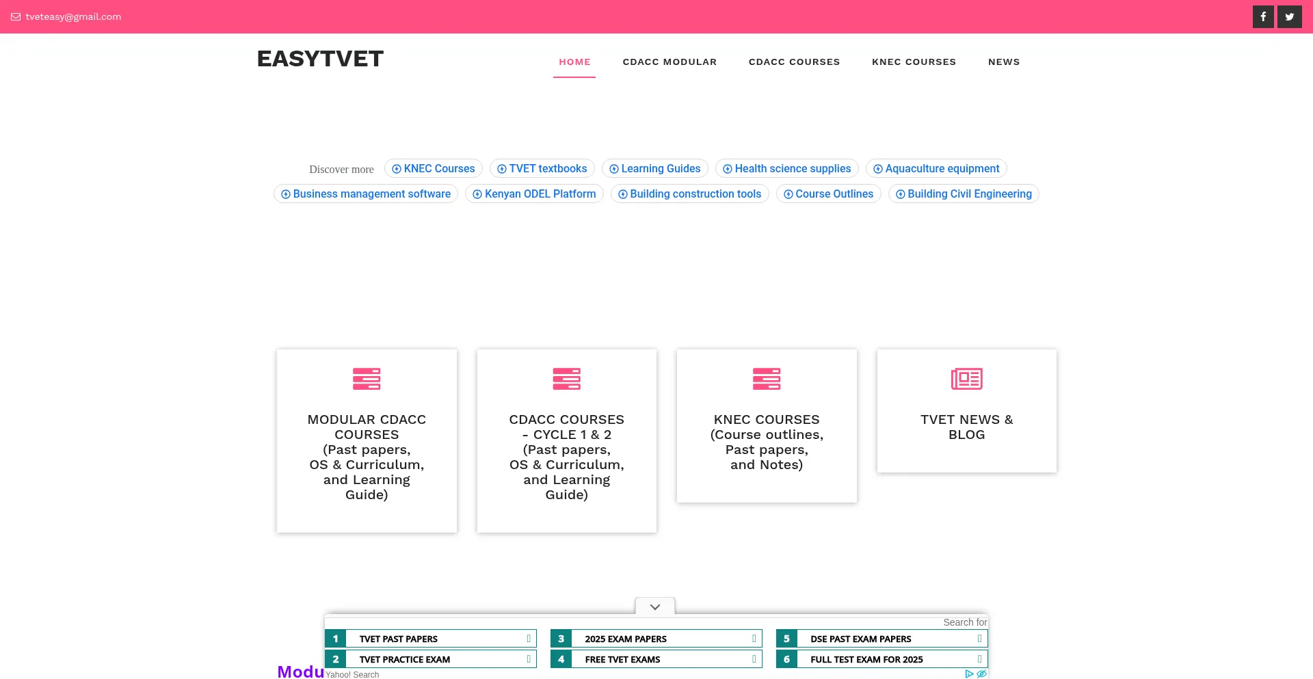Open the TVET textbooks suggestion chip
Screen dimensions: 1313x679
pos(542,169)
